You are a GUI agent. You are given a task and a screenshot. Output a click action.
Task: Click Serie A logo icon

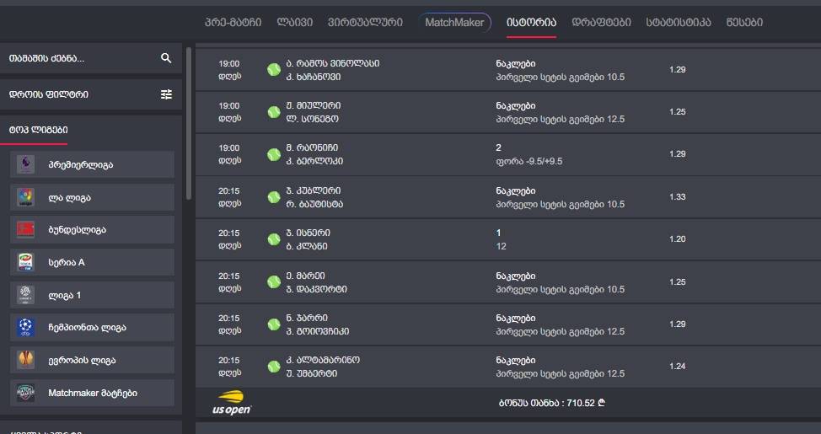(x=25, y=262)
